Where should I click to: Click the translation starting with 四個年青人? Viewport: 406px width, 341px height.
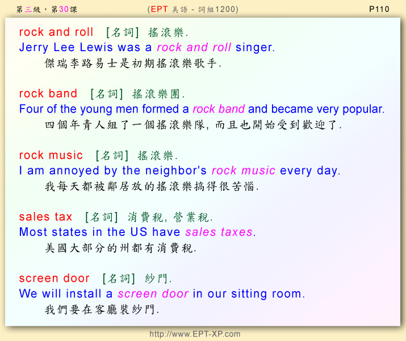(x=193, y=125)
